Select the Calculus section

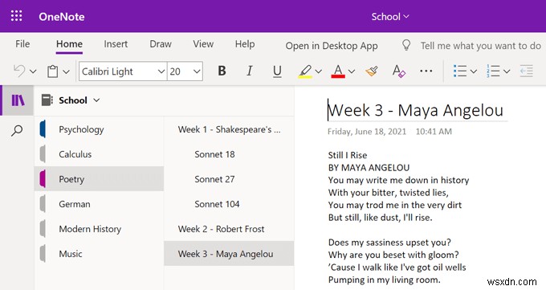pyautogui.click(x=99, y=154)
